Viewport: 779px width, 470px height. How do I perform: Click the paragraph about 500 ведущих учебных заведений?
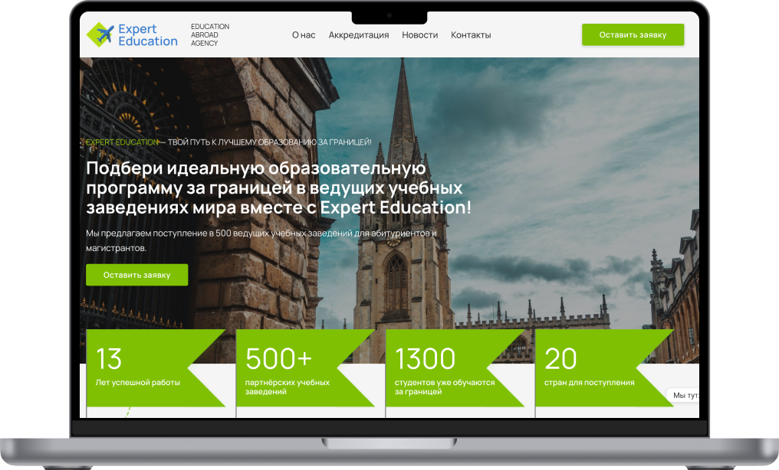point(261,240)
